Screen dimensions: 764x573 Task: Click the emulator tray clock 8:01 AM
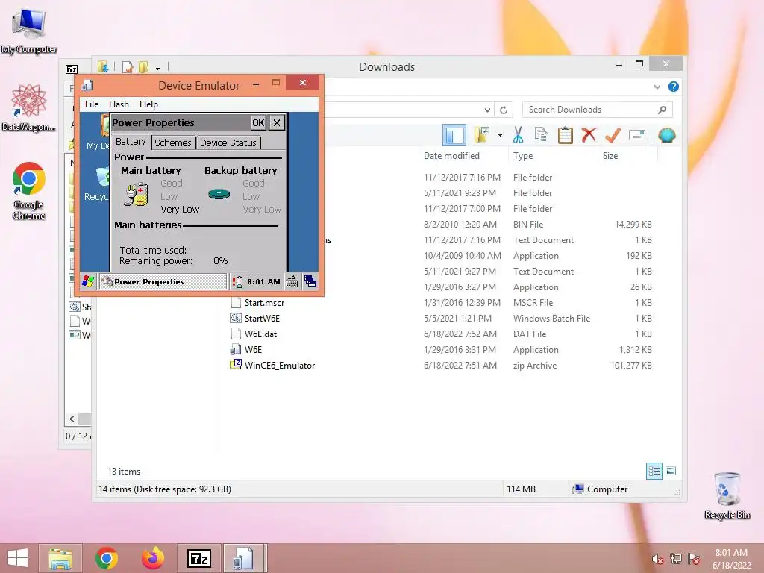tap(263, 281)
